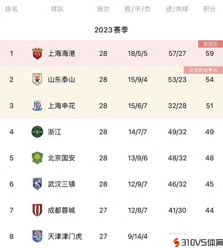Click the 积分 column header
The width and height of the screenshot is (223, 248).
[x=209, y=9]
